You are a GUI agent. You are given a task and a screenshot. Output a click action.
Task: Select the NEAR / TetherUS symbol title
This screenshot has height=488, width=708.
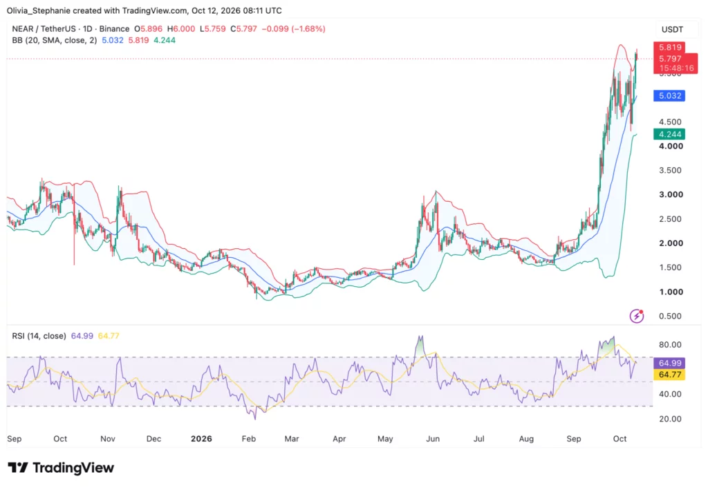pos(71,29)
